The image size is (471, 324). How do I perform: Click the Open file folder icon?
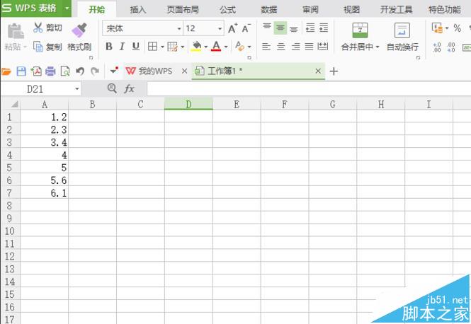coord(6,71)
